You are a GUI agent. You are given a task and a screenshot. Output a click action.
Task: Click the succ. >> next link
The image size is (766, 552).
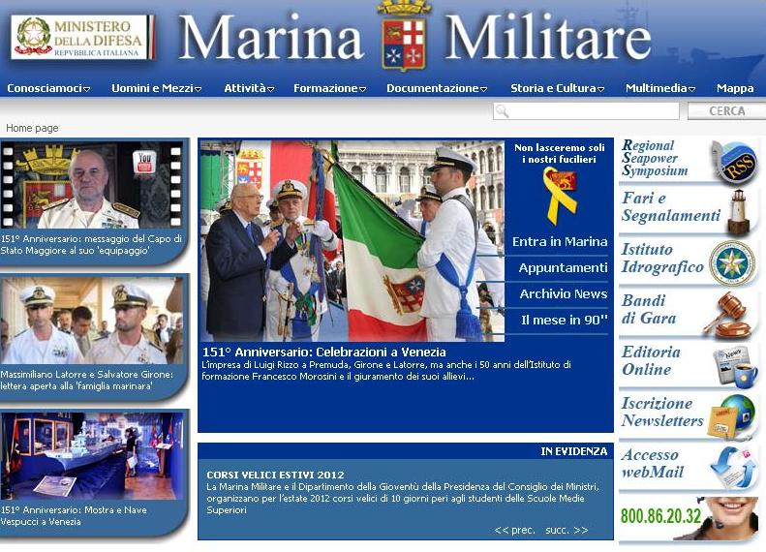567,531
